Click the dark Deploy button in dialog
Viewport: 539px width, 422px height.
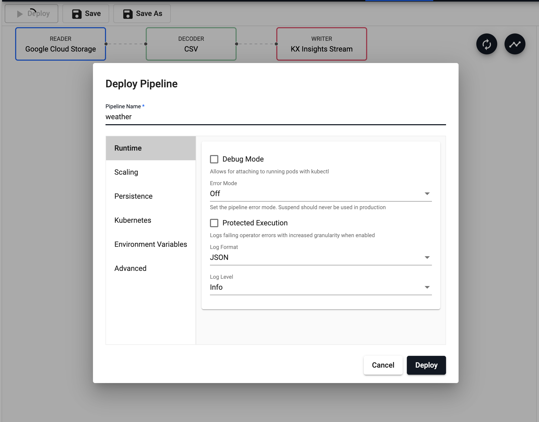click(426, 365)
